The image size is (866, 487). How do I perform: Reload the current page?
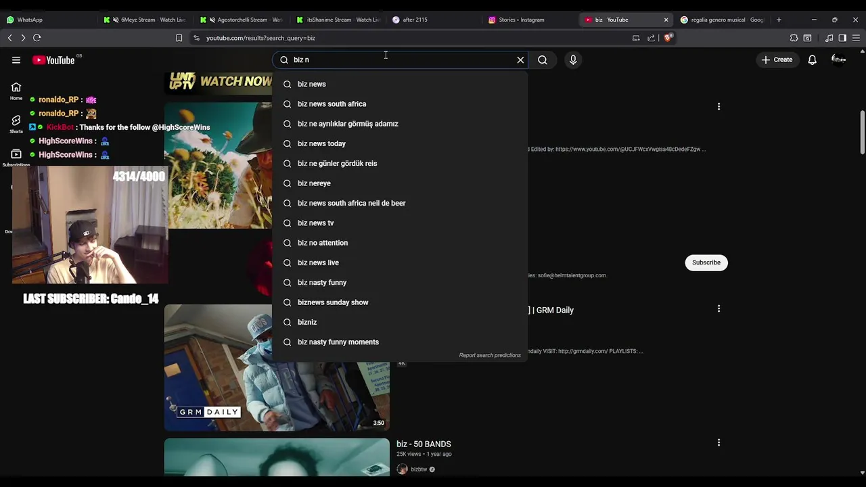pyautogui.click(x=37, y=38)
